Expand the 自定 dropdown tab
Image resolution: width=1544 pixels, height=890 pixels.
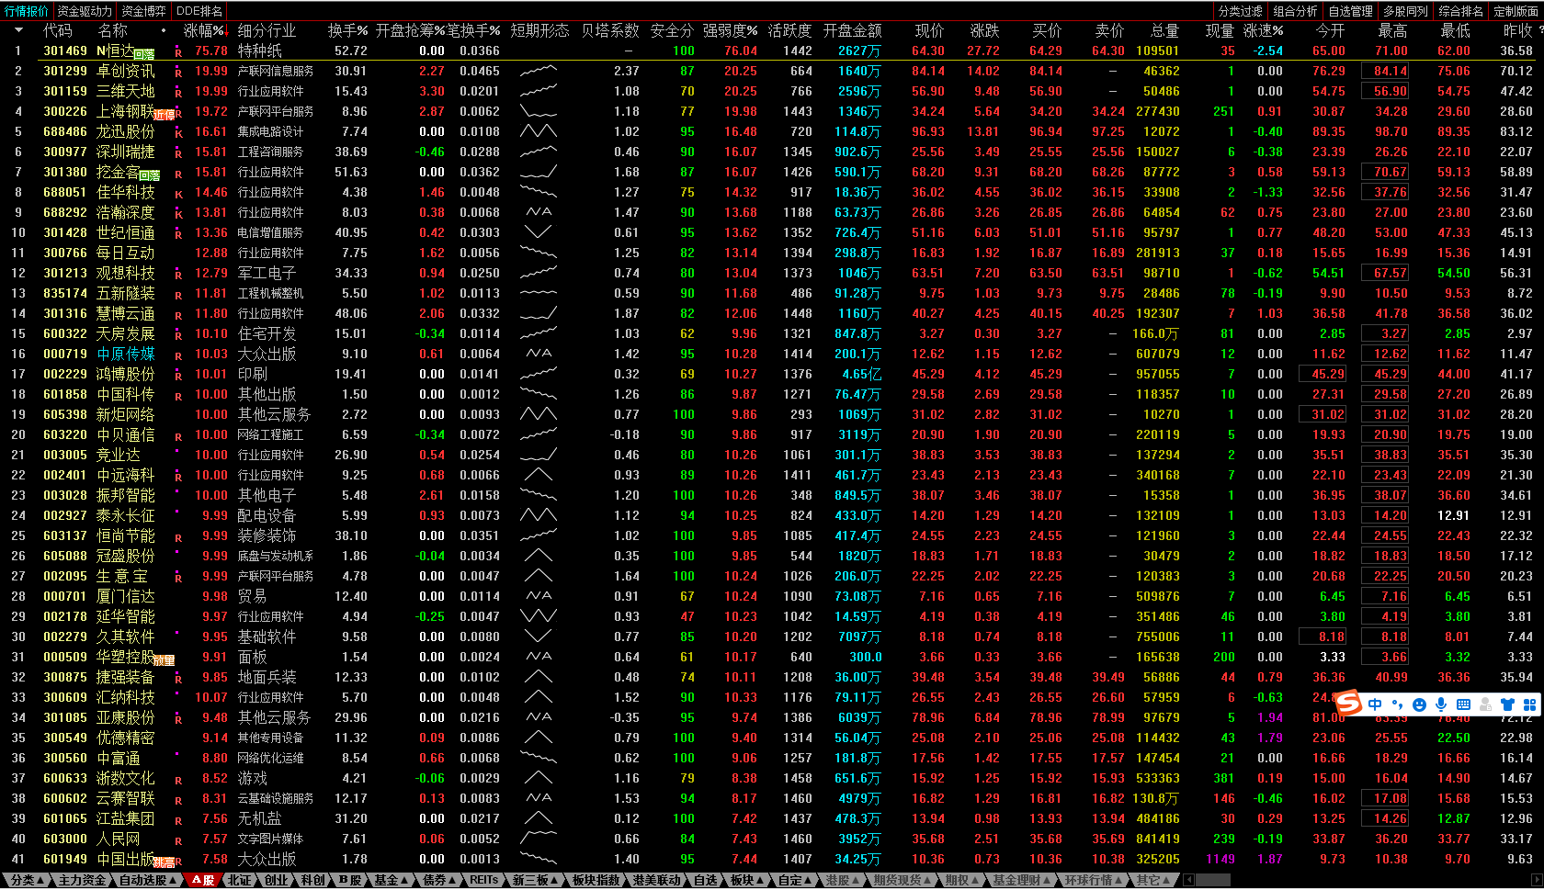(795, 880)
